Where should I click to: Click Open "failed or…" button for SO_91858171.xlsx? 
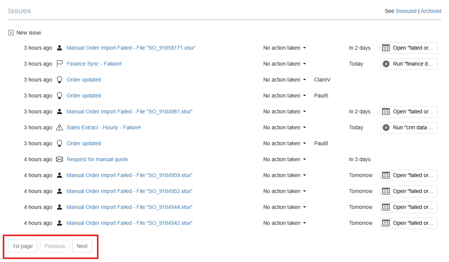pos(409,48)
